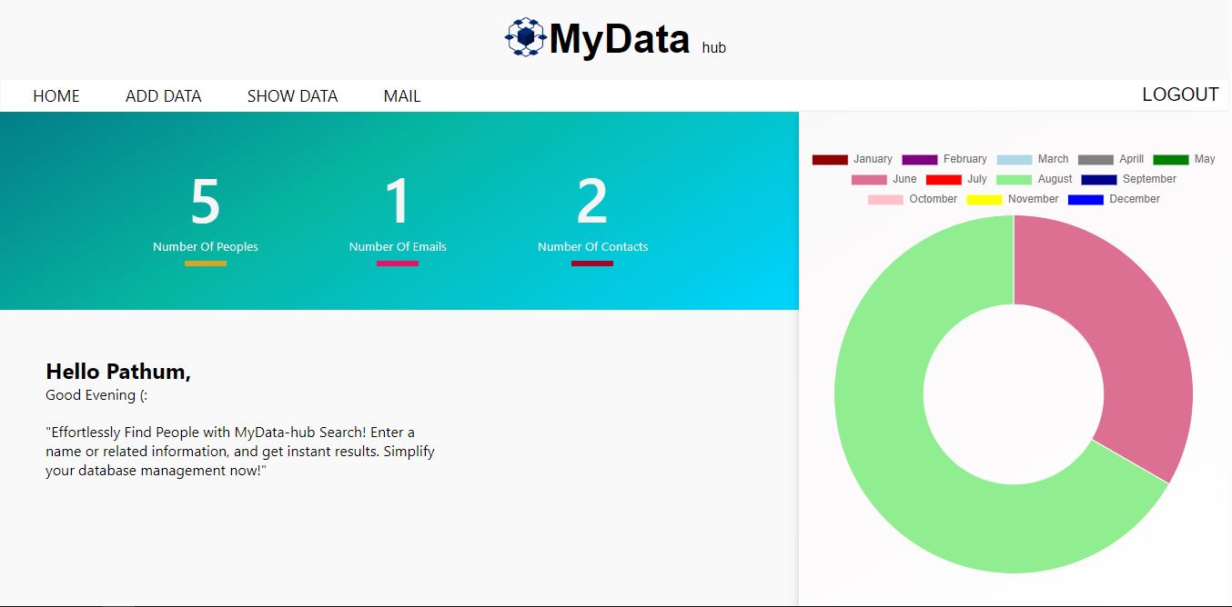Click the LOGOUT button
This screenshot has height=607, width=1232.
click(x=1180, y=94)
